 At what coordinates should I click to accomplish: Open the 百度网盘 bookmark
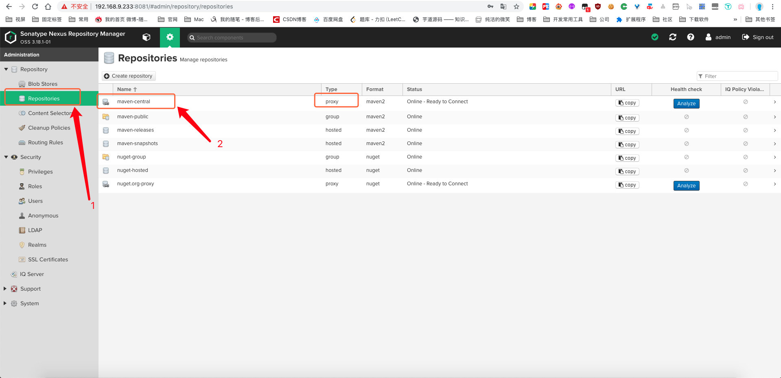[328, 20]
